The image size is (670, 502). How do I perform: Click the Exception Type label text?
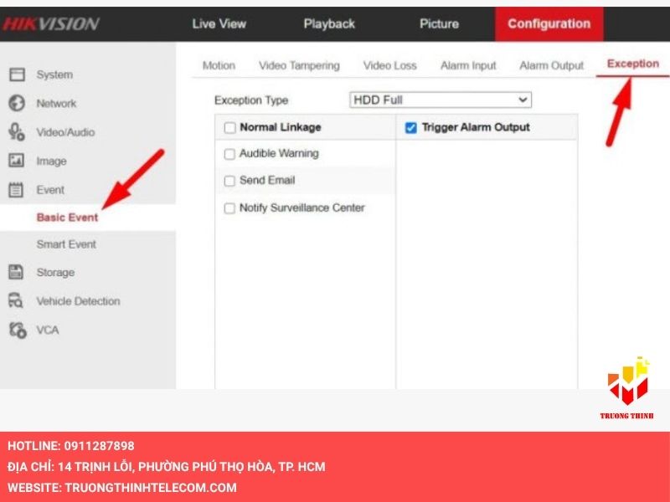pos(251,100)
